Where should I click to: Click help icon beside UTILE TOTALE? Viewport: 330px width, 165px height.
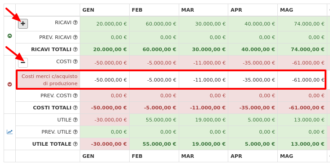tap(75, 144)
